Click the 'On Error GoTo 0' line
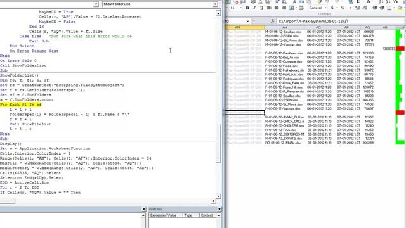Image resolution: width=406 pixels, height=228 pixels. point(18,61)
